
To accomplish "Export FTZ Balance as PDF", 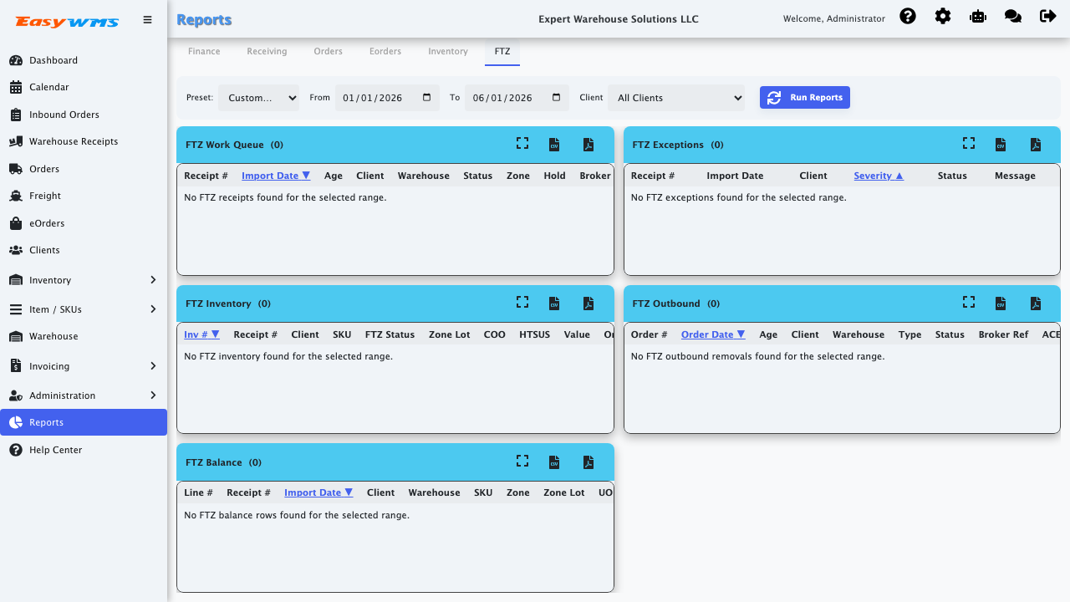I will coord(588,462).
